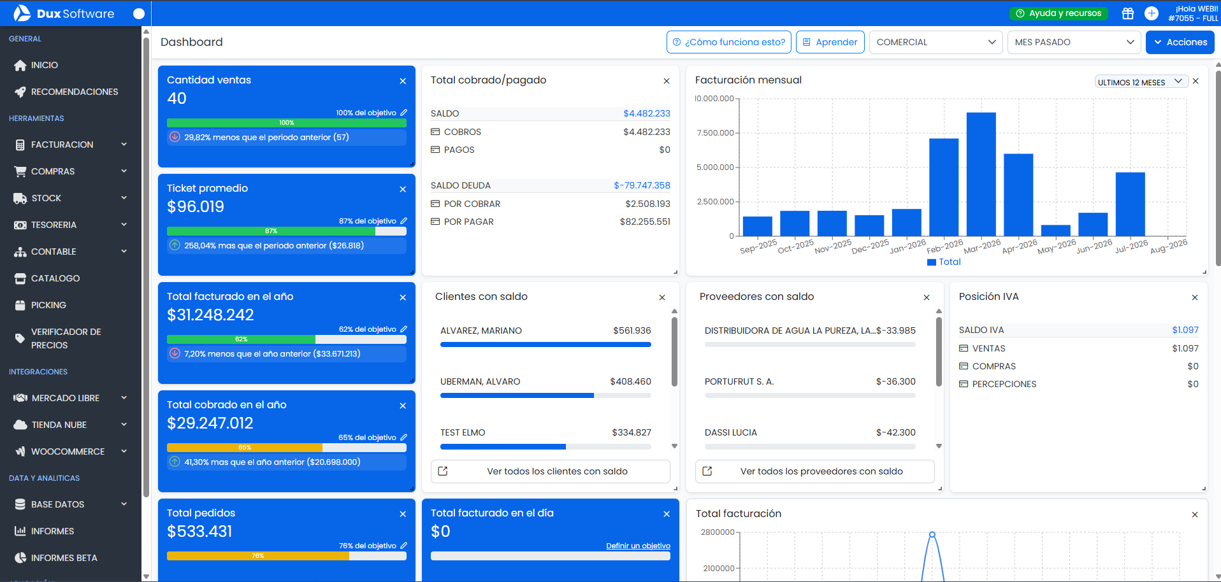This screenshot has height=582, width=1221.
Task: Close the Total cobrado/pagado widget
Action: click(x=667, y=81)
